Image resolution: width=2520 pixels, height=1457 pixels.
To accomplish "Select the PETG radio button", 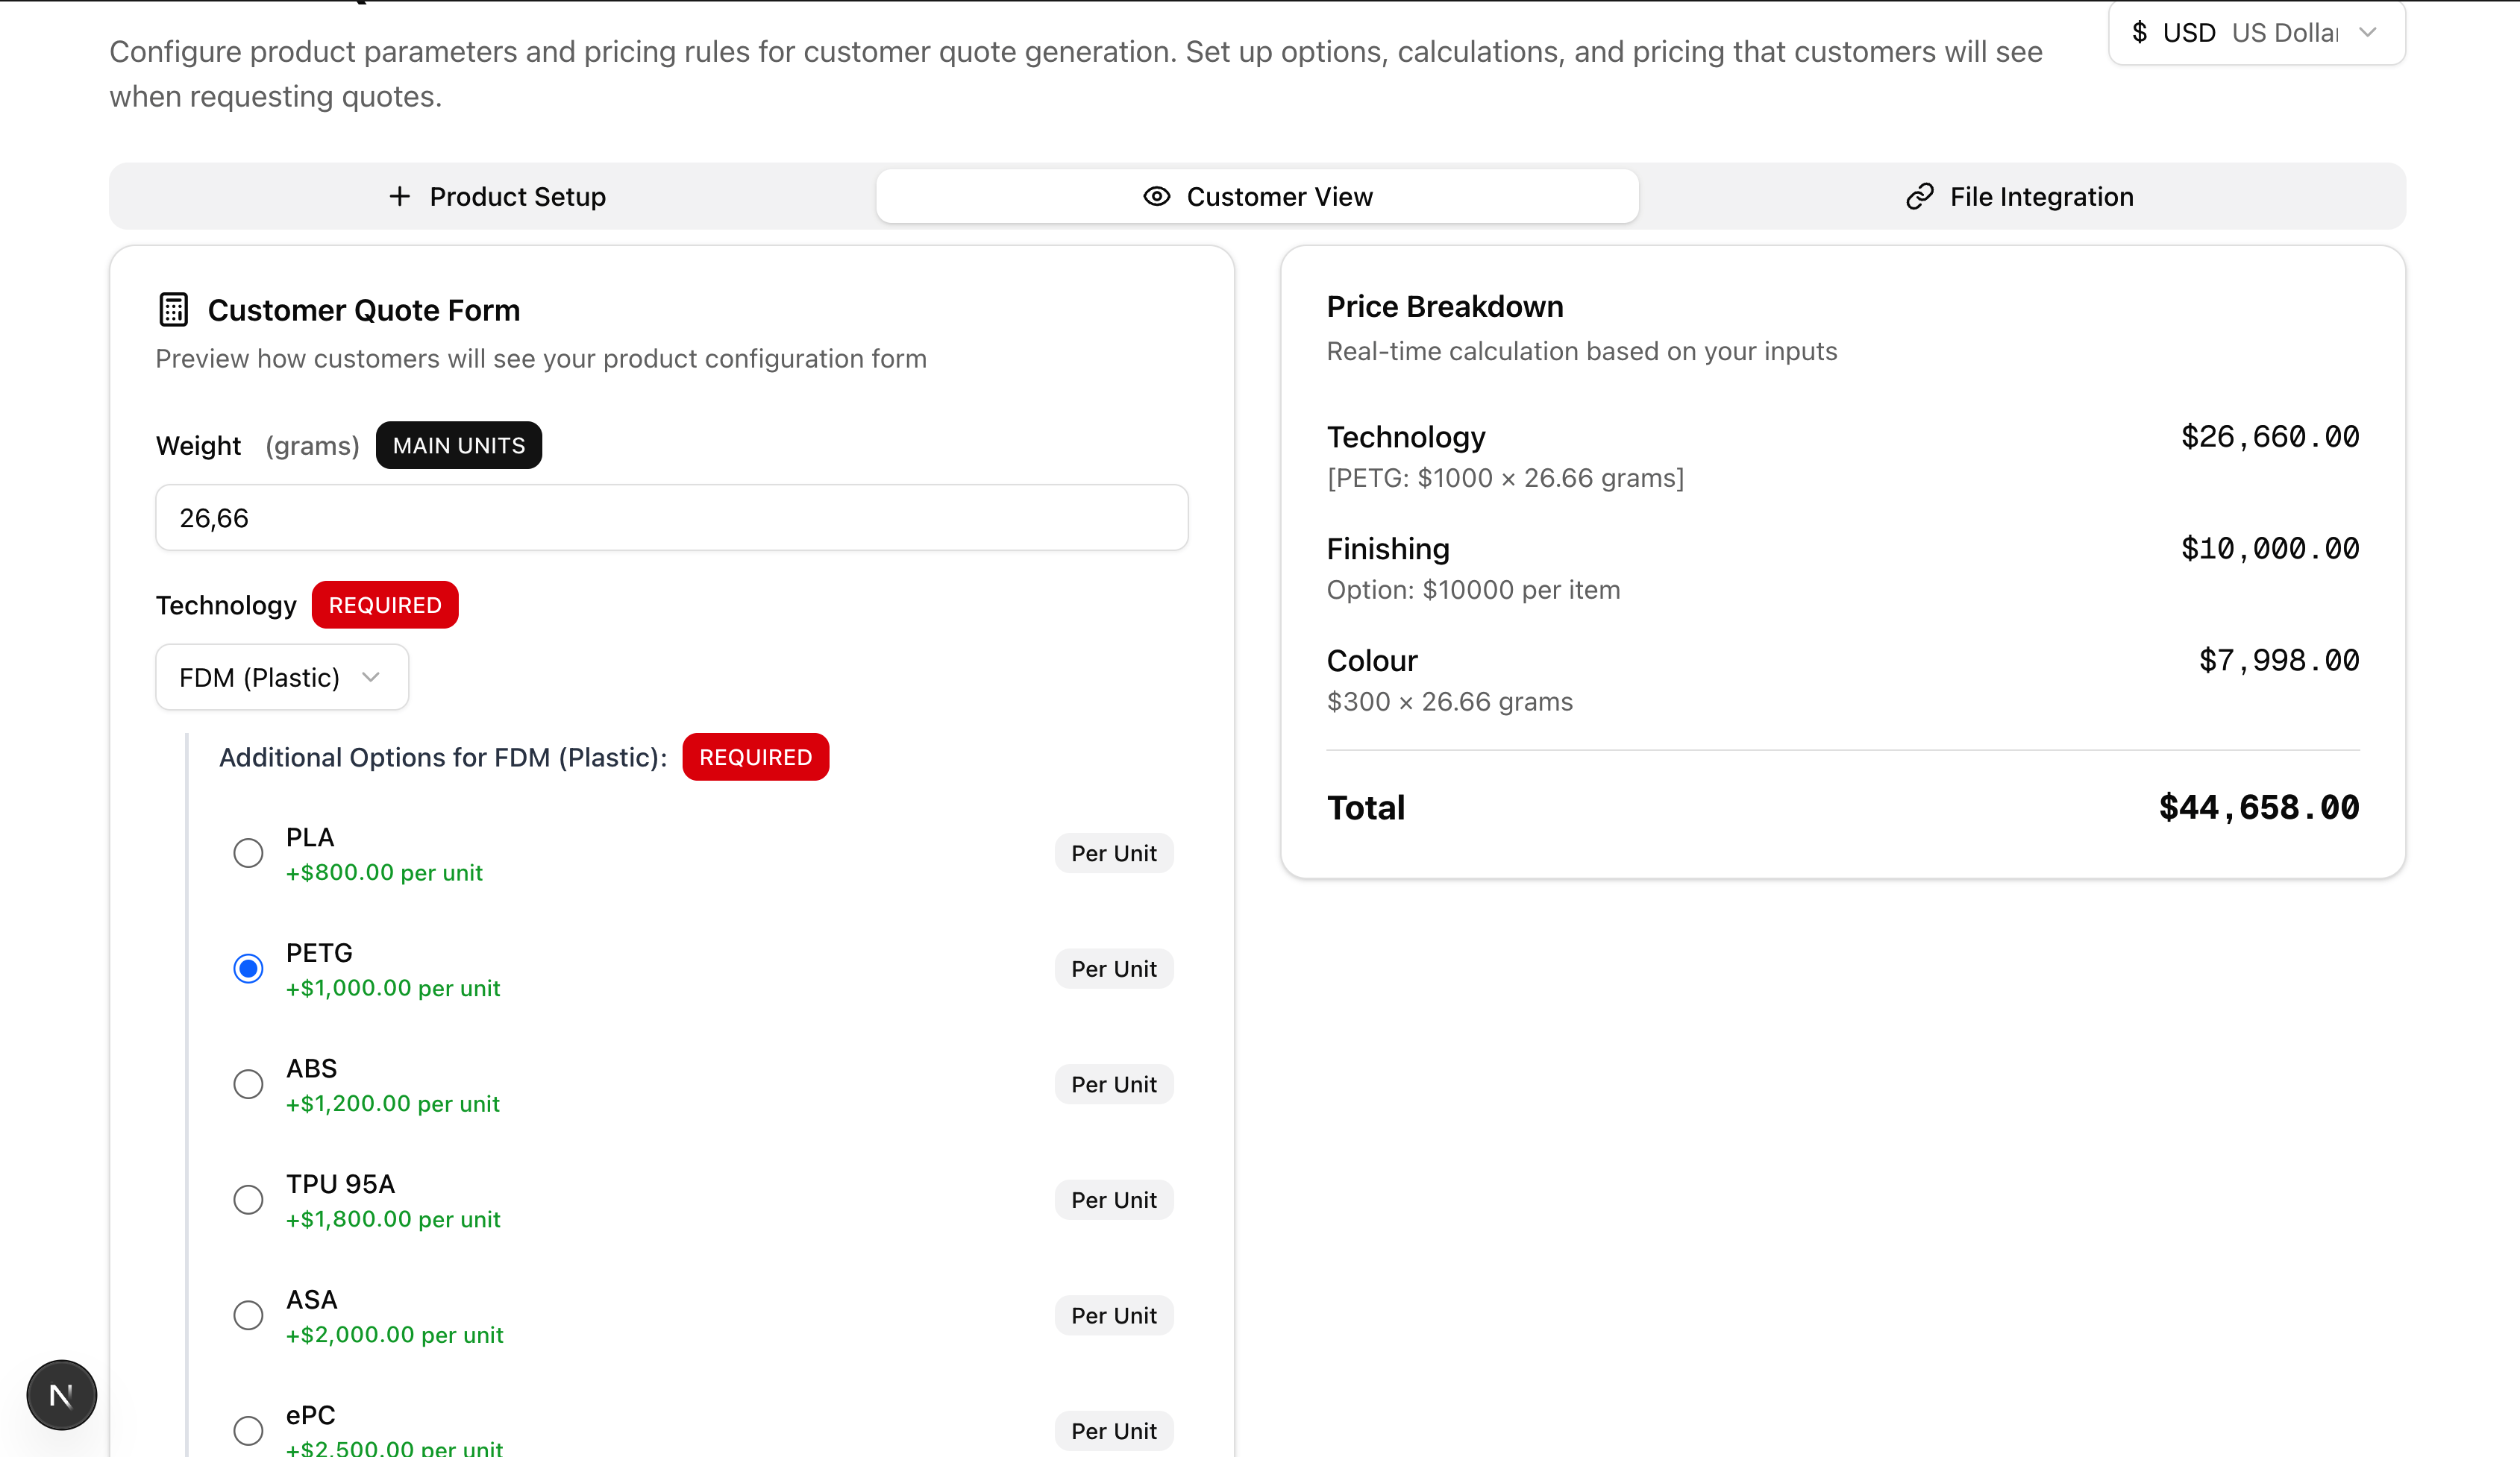I will [x=248, y=969].
